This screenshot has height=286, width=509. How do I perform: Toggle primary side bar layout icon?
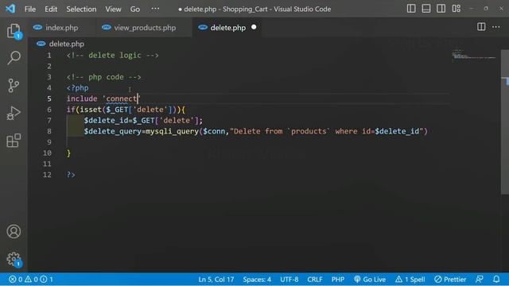(x=411, y=9)
